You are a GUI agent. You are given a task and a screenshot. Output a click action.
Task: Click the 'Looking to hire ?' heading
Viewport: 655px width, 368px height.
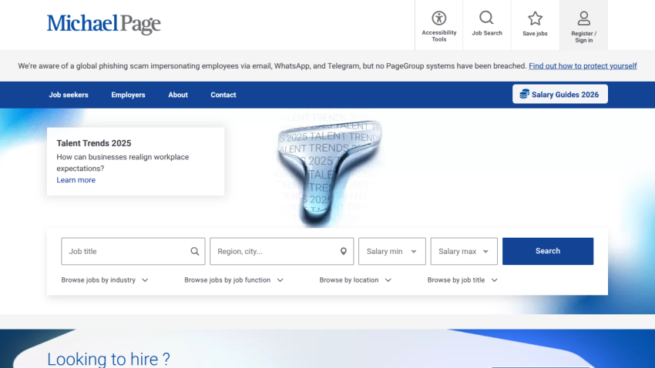pyautogui.click(x=109, y=359)
